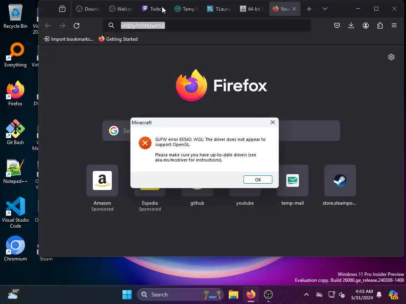Screen dimensions: 406x304
Task: Reload the current page
Action: click(77, 26)
